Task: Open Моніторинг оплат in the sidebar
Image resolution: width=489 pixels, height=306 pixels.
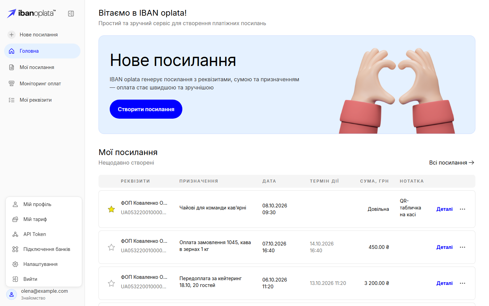Action: [x=42, y=84]
